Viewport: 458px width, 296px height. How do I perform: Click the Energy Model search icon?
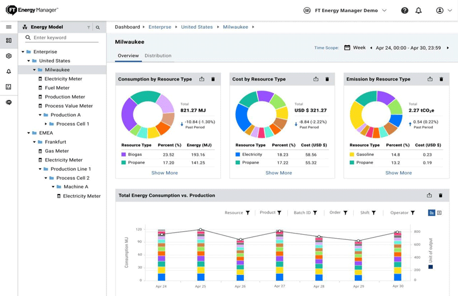coord(98,27)
